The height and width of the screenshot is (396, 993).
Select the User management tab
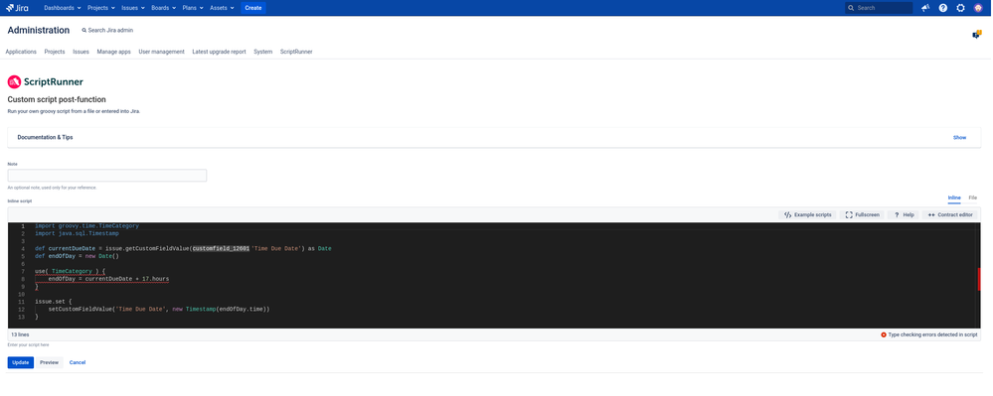161,52
